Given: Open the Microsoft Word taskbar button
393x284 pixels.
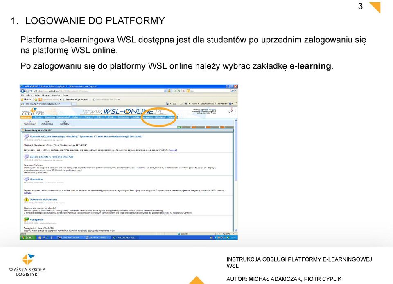Looking at the screenshot, I should (x=97, y=237).
